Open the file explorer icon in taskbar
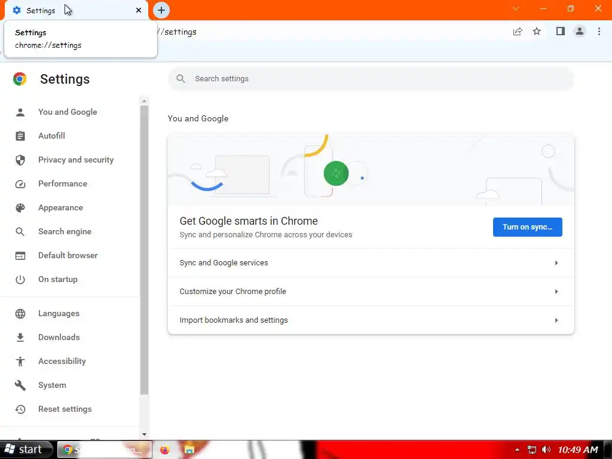This screenshot has height=459, width=612. pos(189,450)
